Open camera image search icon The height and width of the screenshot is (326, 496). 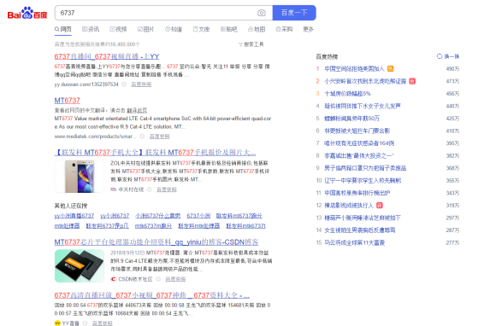[x=262, y=13]
